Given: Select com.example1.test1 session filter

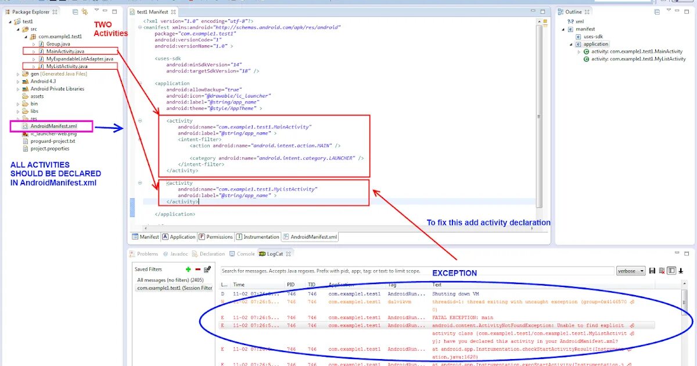Looking at the screenshot, I should (173, 288).
